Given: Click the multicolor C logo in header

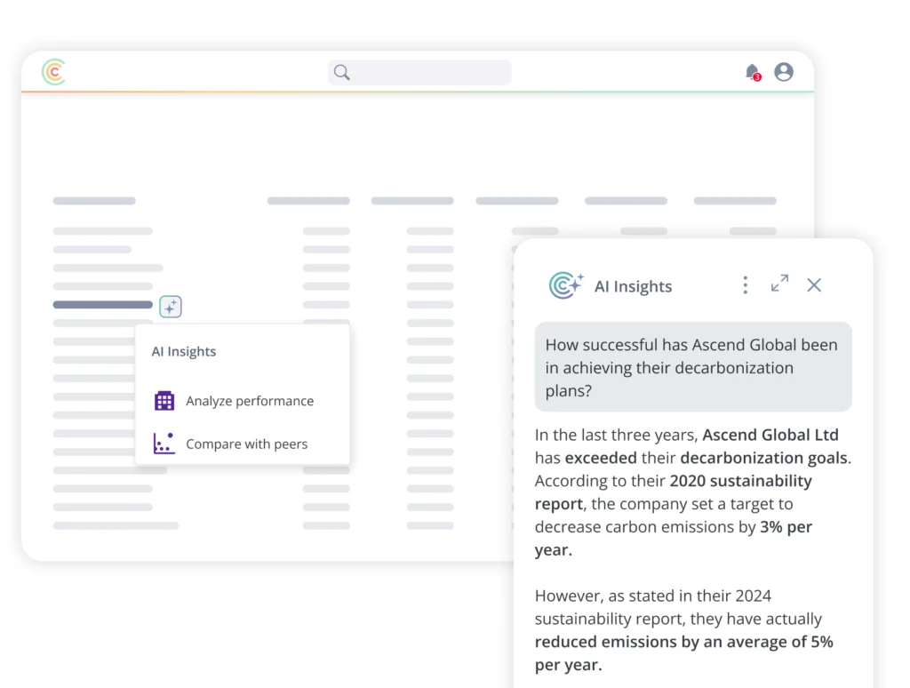Looking at the screenshot, I should tap(53, 72).
